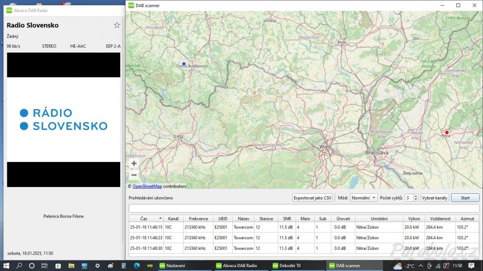
Task: Open Microsoft Store from taskbar
Action: coord(58,266)
